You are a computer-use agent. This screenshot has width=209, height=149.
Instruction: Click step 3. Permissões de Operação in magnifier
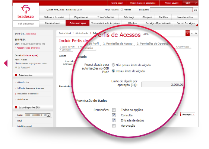coord(153,43)
